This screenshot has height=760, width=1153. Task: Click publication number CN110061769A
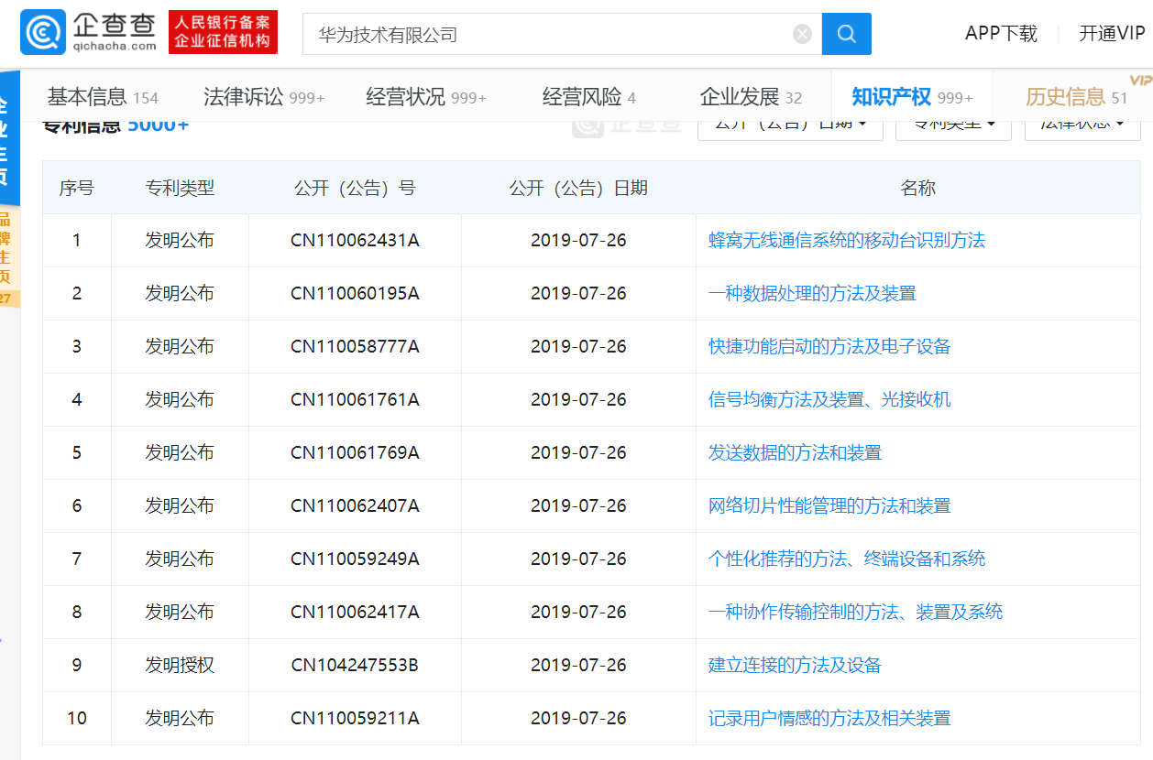tap(355, 452)
